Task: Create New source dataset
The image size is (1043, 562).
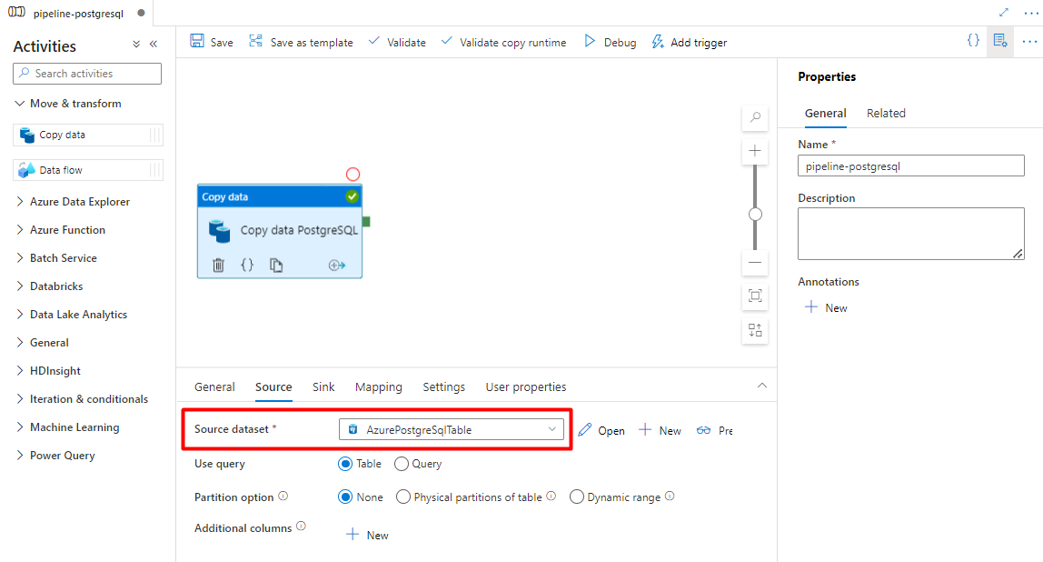Action: tap(660, 430)
